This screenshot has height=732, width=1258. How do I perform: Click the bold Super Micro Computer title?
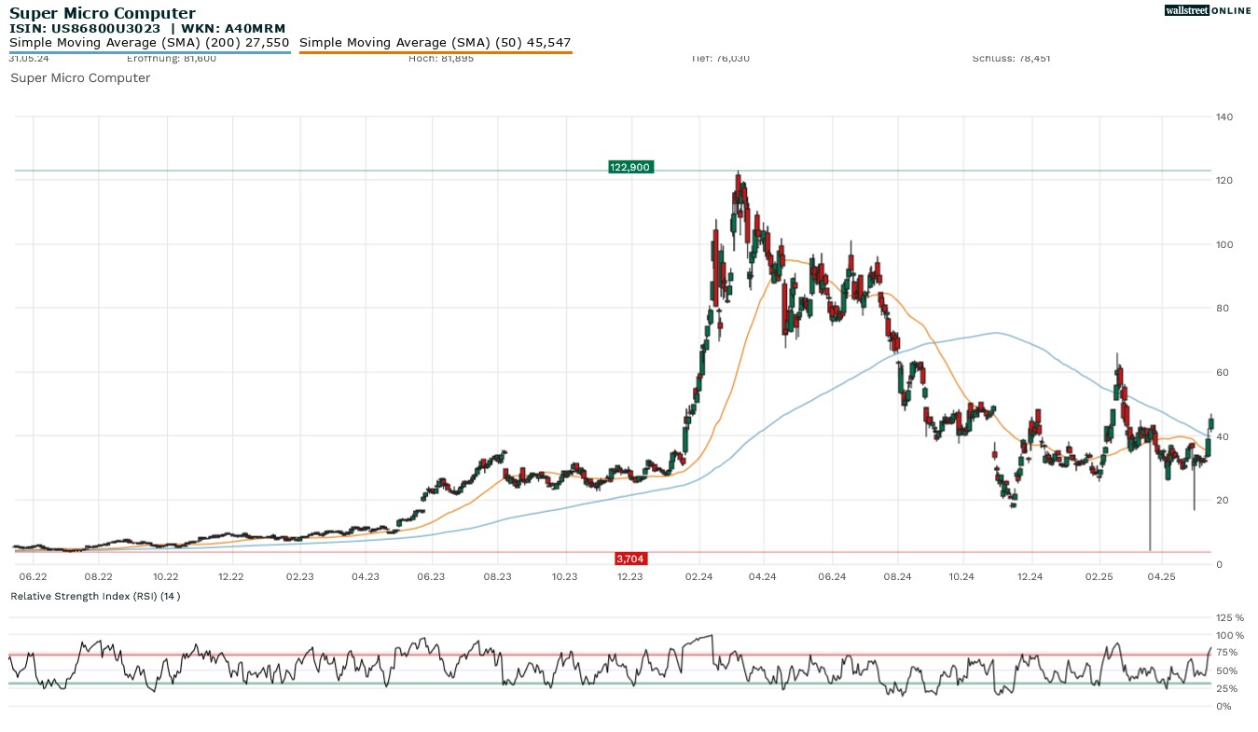point(103,13)
